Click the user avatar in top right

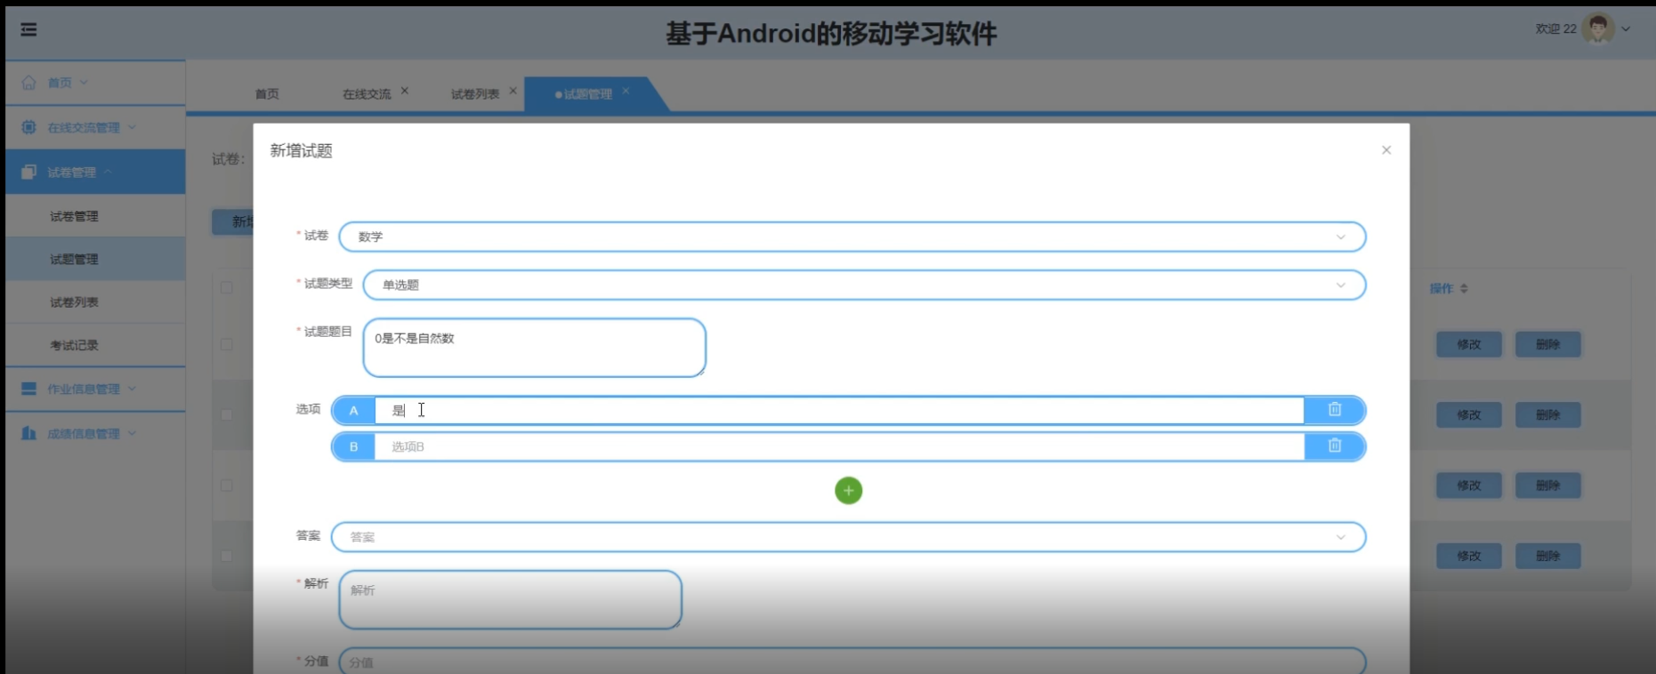point(1597,29)
